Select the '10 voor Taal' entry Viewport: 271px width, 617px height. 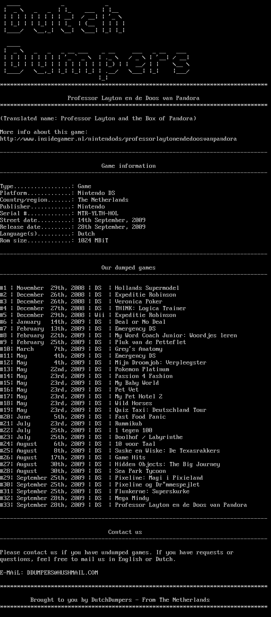tap(135, 444)
